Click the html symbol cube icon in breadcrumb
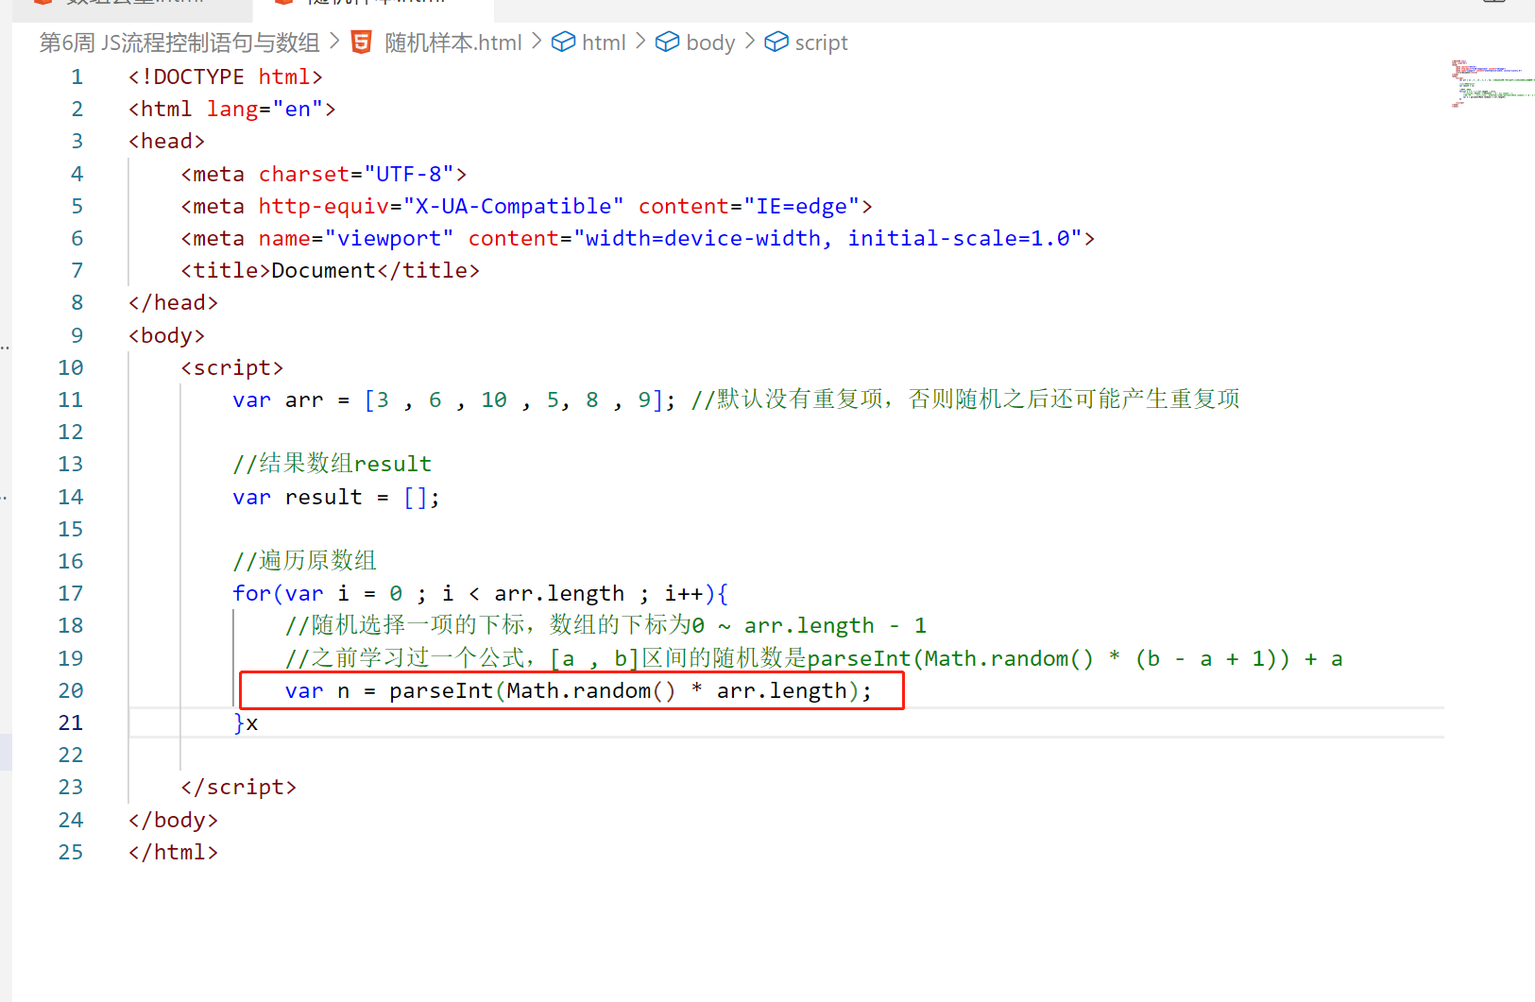Viewport: 1535px width, 1002px height. tap(564, 42)
